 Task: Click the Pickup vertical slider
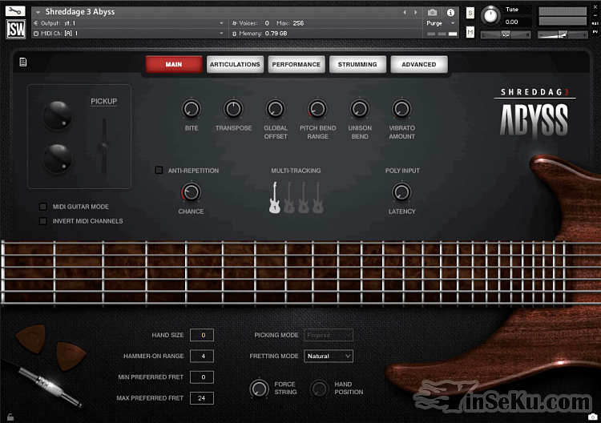point(103,146)
